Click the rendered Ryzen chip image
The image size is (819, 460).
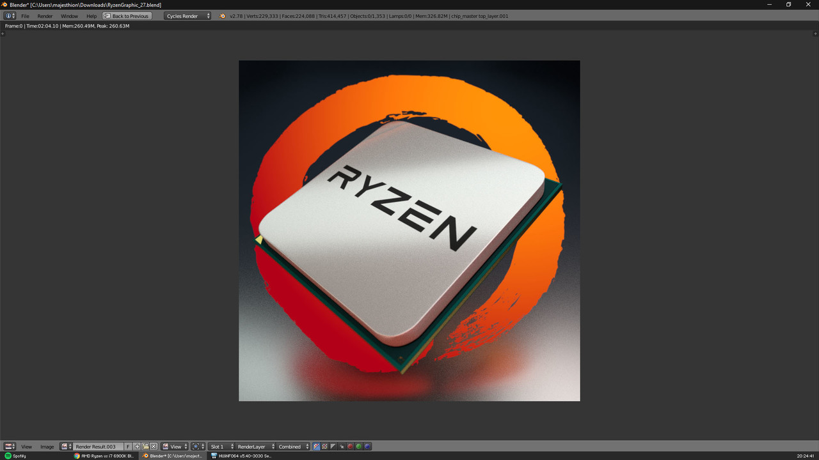pyautogui.click(x=409, y=231)
